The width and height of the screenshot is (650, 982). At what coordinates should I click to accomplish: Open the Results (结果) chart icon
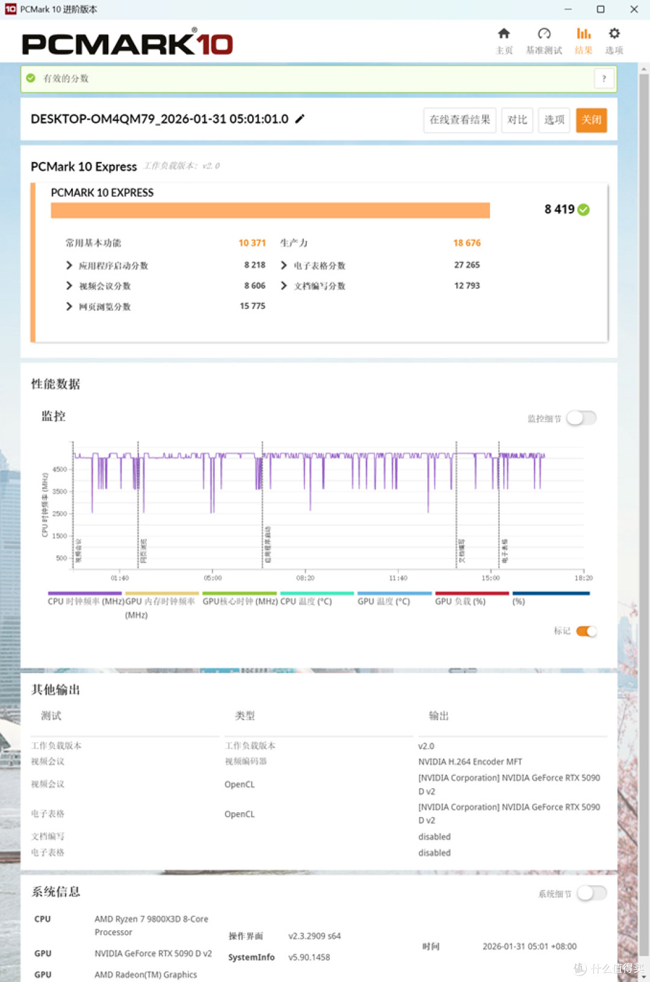tap(584, 34)
